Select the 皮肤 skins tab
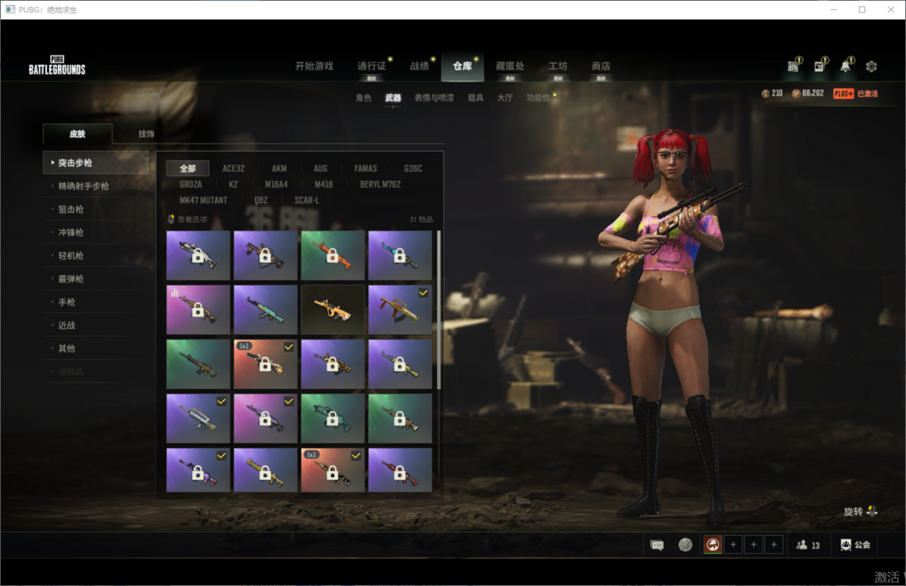906x586 pixels. pyautogui.click(x=77, y=133)
